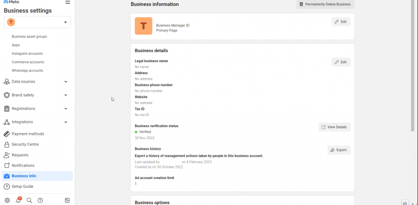Click the Business Manager ID label

pos(173,26)
